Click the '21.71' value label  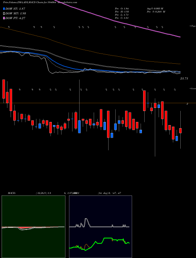click(184, 79)
